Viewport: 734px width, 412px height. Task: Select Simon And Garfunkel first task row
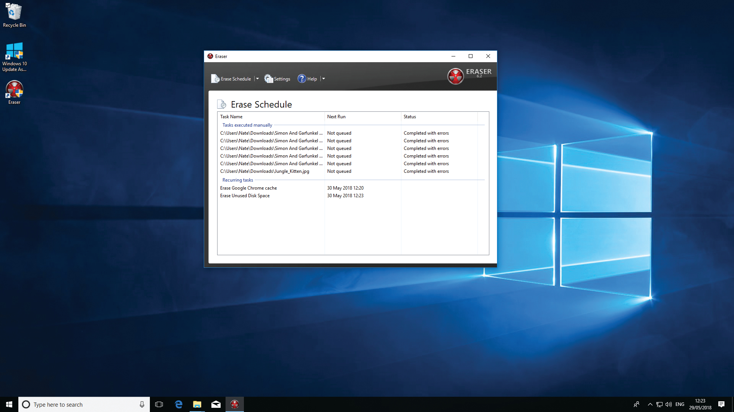(271, 133)
